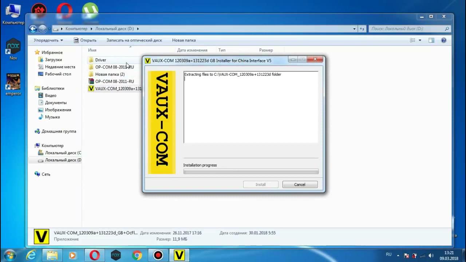Open the media player taskbar icon
466x262 pixels.
pos(72,255)
